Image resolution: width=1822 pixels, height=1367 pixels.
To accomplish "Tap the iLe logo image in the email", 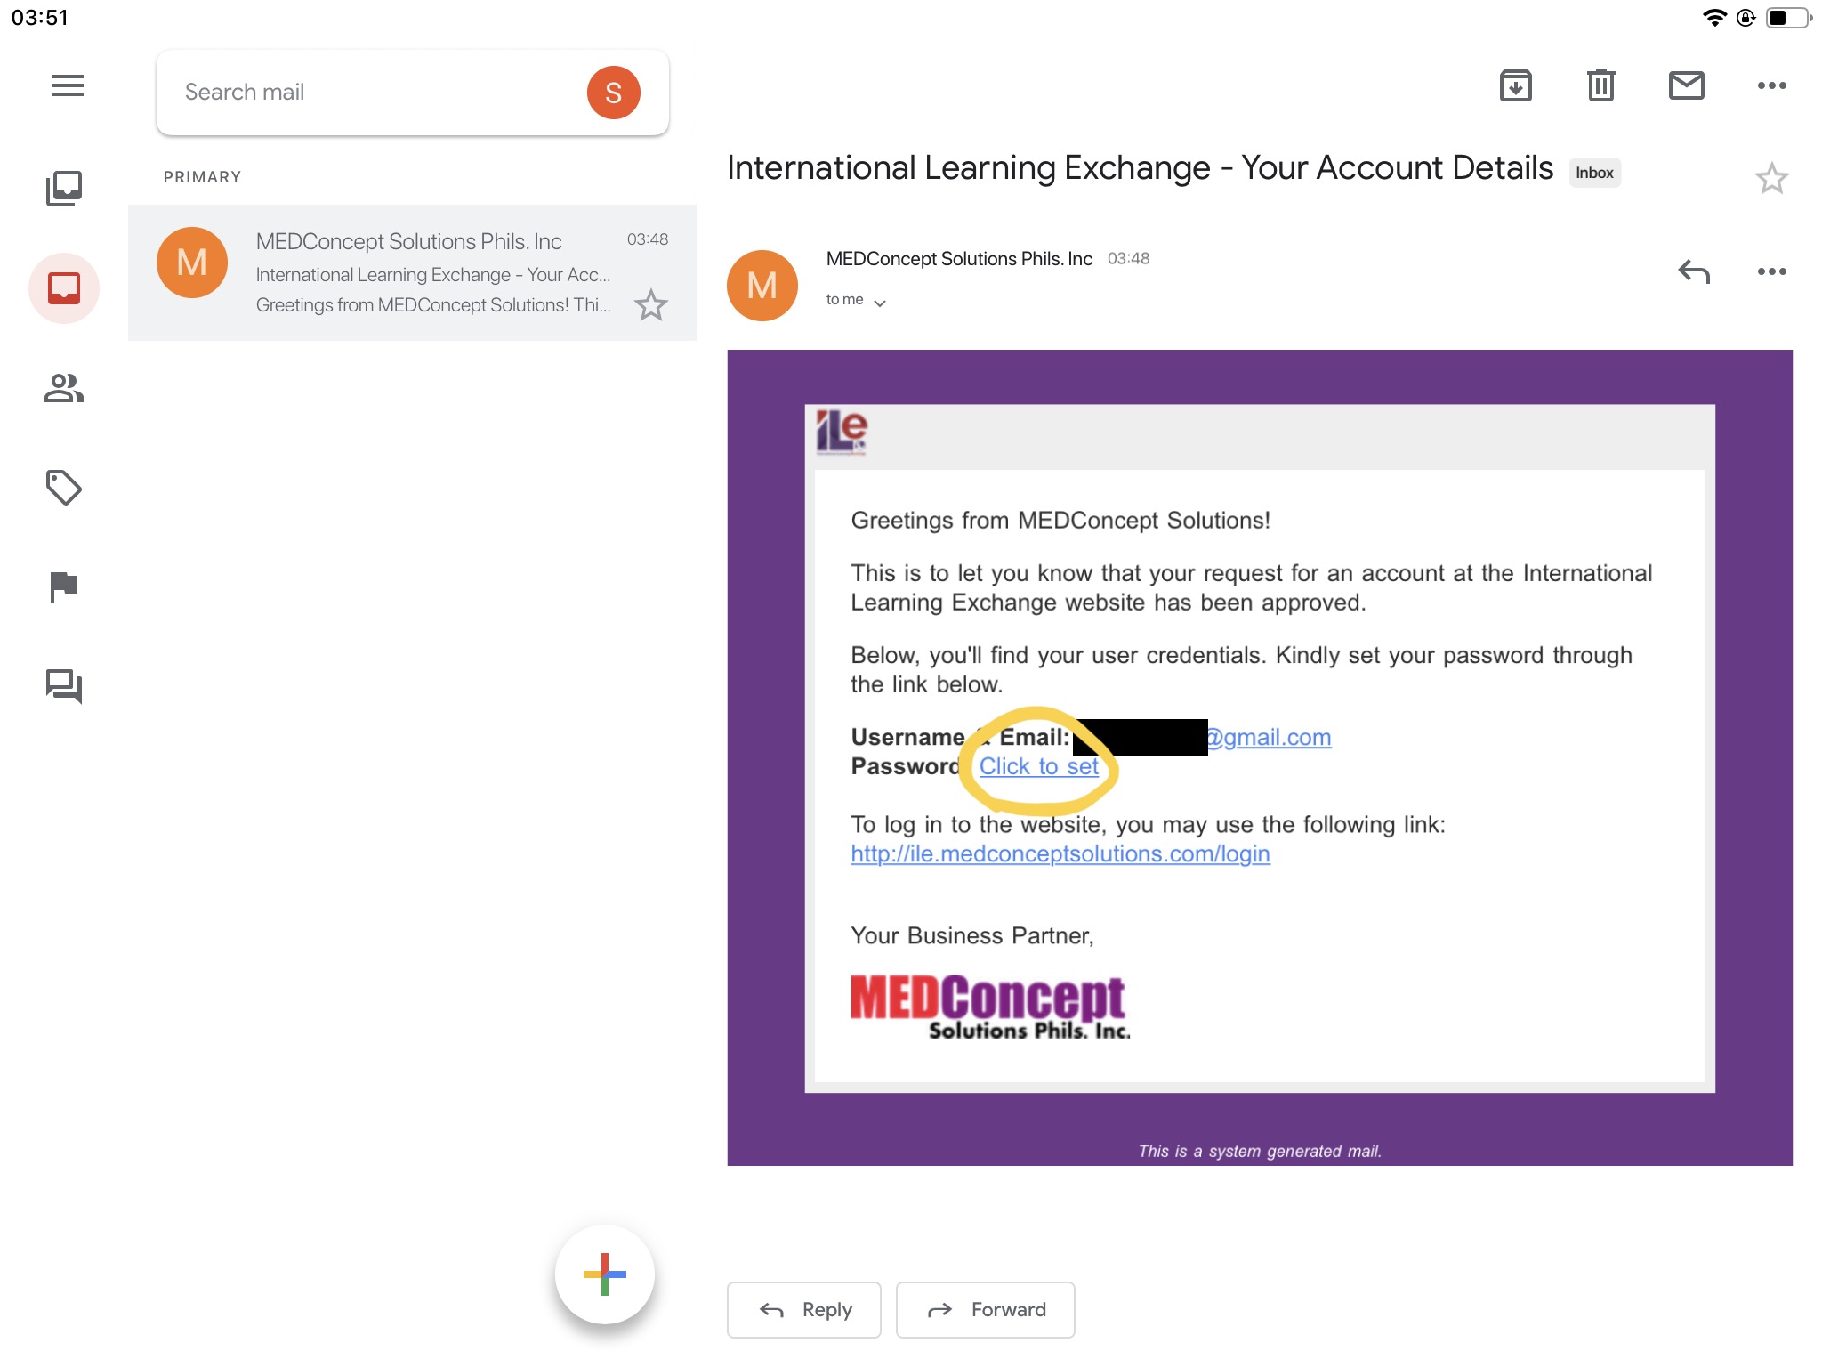I will (842, 433).
